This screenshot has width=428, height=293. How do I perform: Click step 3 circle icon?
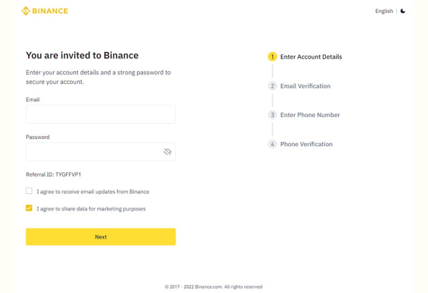pos(272,115)
